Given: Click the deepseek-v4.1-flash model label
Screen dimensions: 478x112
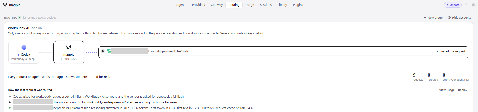Looking at the screenshot, I should click(x=173, y=51).
